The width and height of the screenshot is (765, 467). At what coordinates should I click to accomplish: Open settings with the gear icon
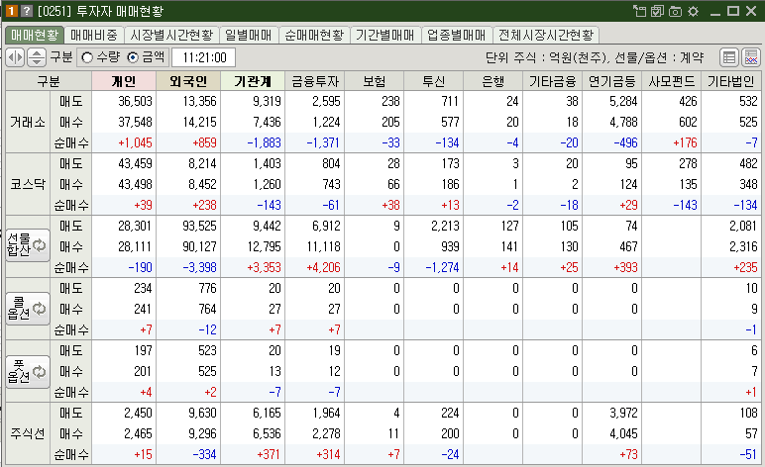[694, 11]
